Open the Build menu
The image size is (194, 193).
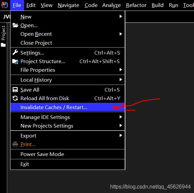[157, 5]
